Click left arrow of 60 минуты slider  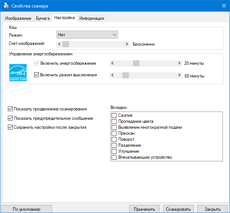pos(112,75)
